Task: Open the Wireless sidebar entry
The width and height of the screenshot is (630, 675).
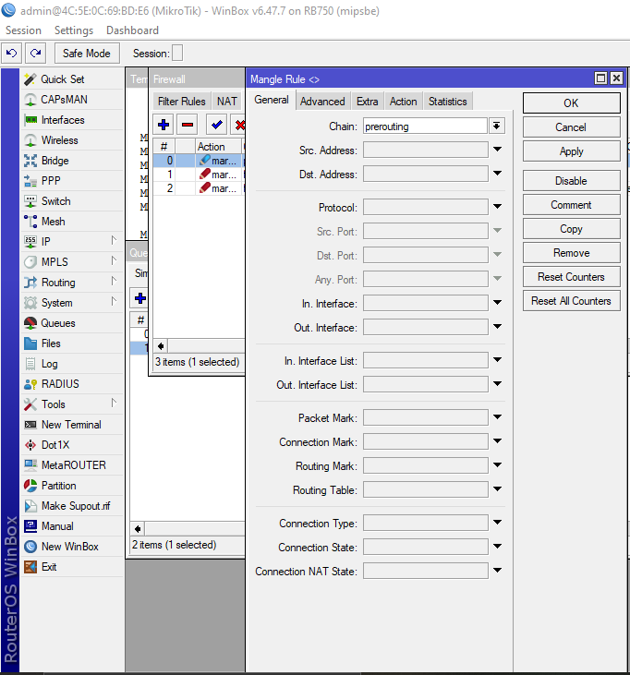Action: [71, 140]
